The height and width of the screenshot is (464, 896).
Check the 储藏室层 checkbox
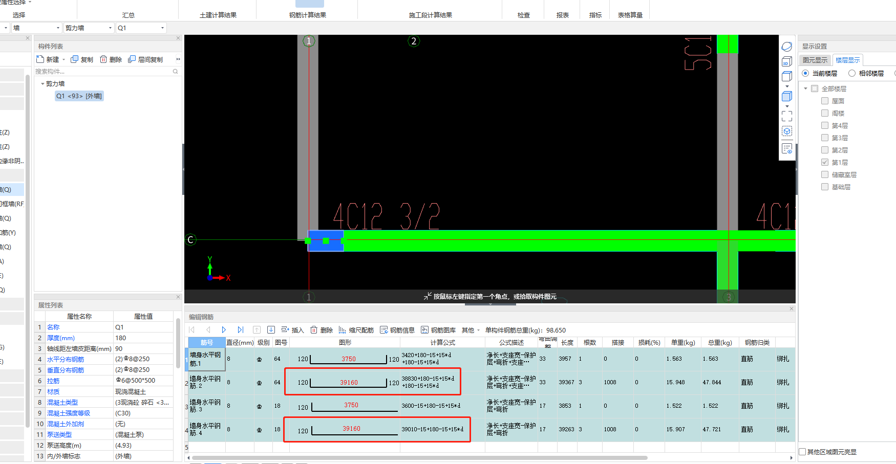825,174
